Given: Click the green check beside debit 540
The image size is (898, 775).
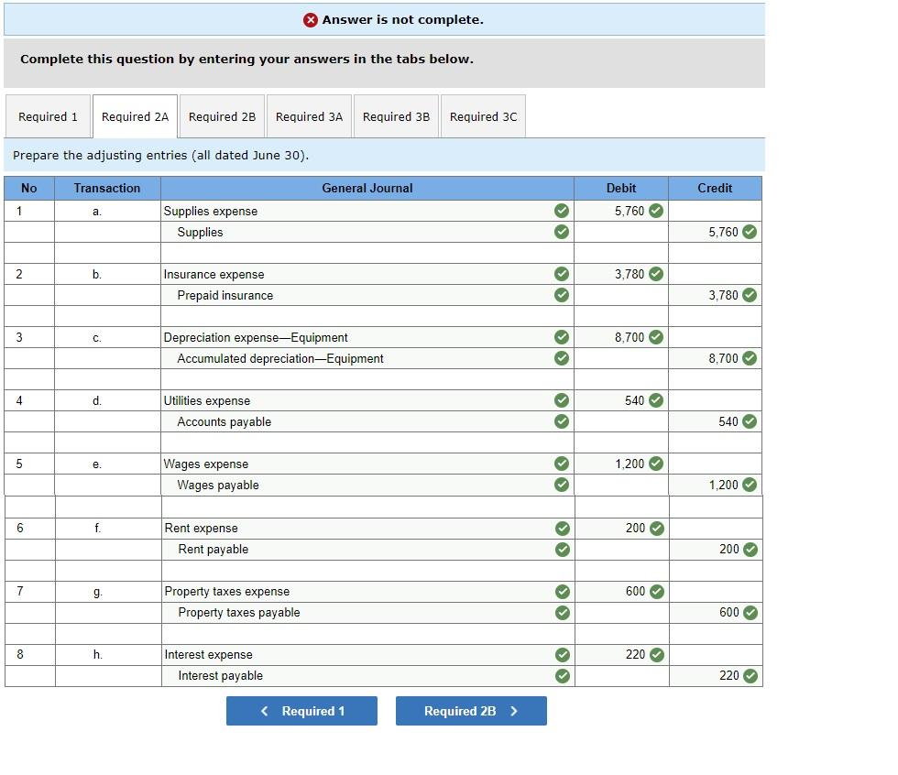Looking at the screenshot, I should [656, 400].
